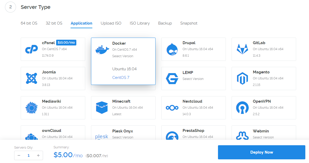Viewport: 309px width, 163px height.
Task: Select the ownCloud application title
Action: 52,130
